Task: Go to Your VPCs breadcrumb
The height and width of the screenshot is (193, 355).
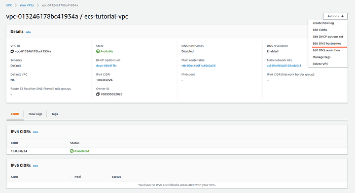Action: pos(27,5)
